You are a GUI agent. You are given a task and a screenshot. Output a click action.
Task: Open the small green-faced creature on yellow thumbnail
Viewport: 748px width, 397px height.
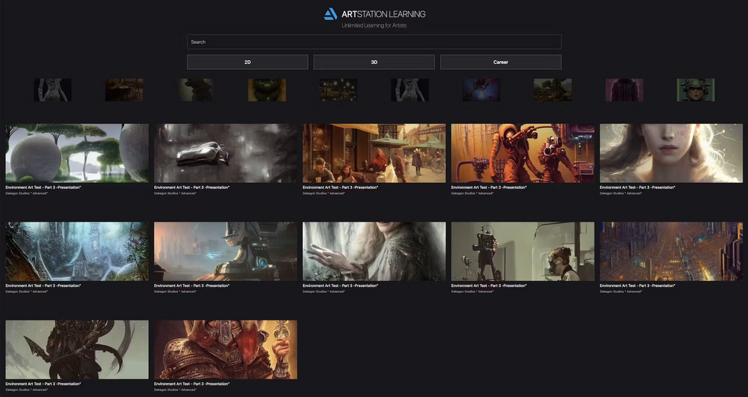point(267,90)
